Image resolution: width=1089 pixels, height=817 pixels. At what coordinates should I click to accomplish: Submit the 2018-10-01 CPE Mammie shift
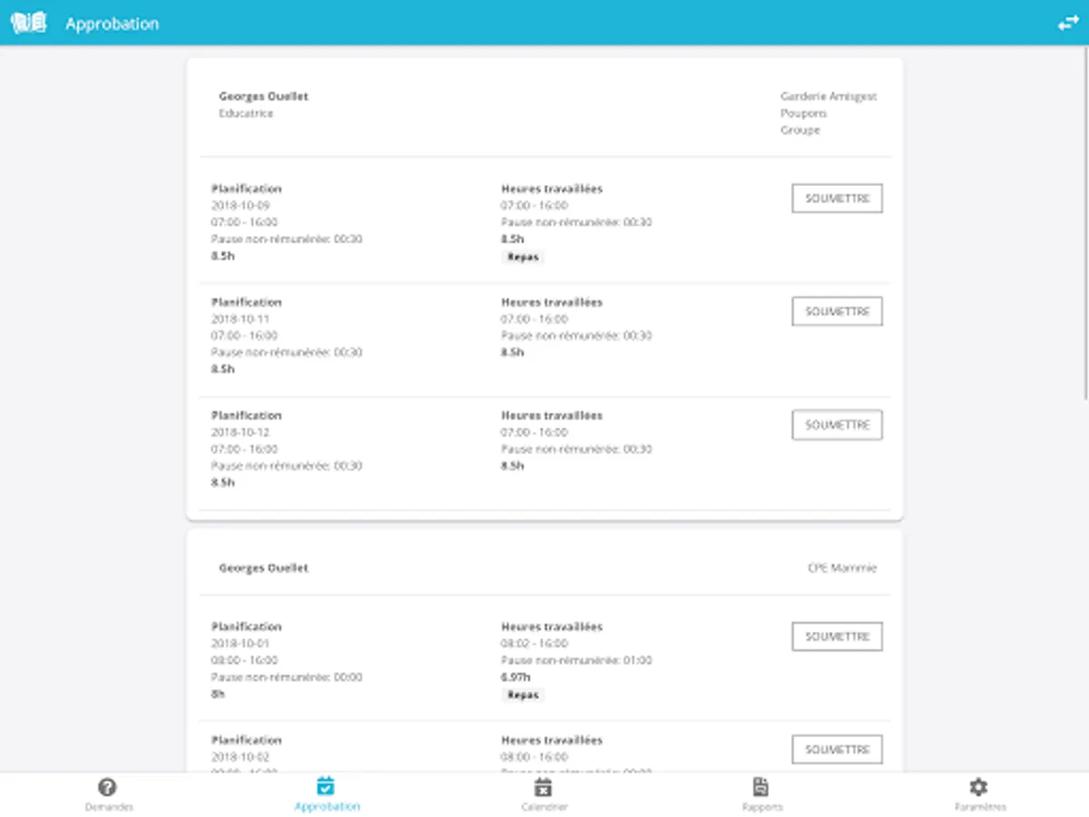837,636
